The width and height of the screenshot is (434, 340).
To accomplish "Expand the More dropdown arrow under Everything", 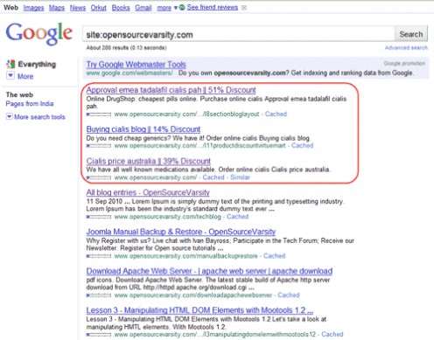I will point(10,76).
